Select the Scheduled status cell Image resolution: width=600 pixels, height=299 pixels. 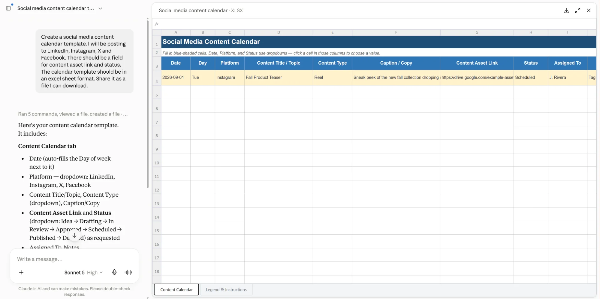tap(531, 78)
